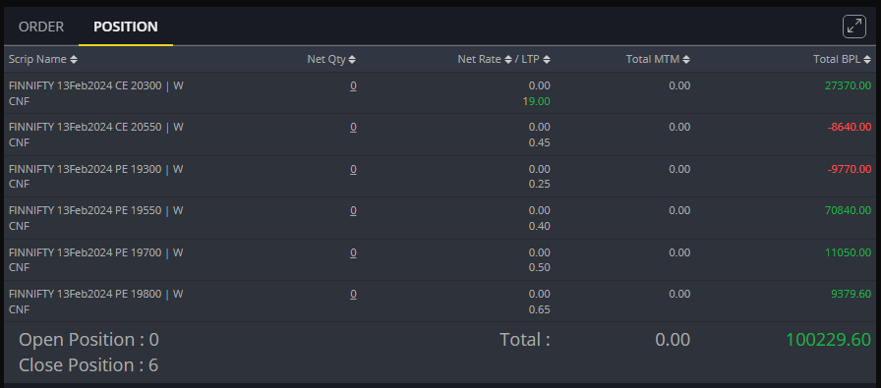Open net qty link for CE 20550
Image resolution: width=881 pixels, height=388 pixels.
[353, 128]
